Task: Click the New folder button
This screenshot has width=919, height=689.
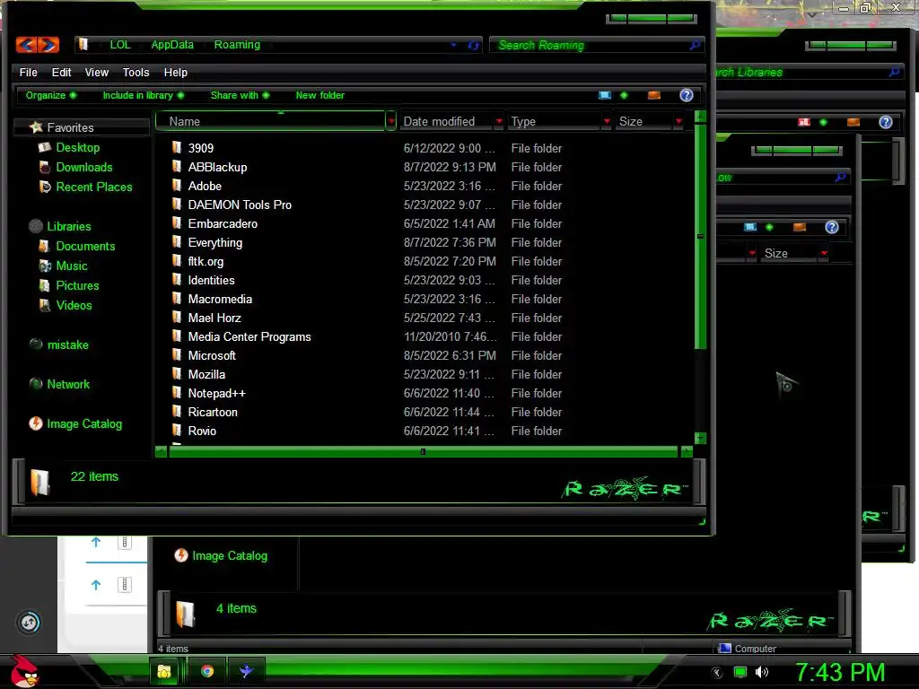Action: click(320, 95)
